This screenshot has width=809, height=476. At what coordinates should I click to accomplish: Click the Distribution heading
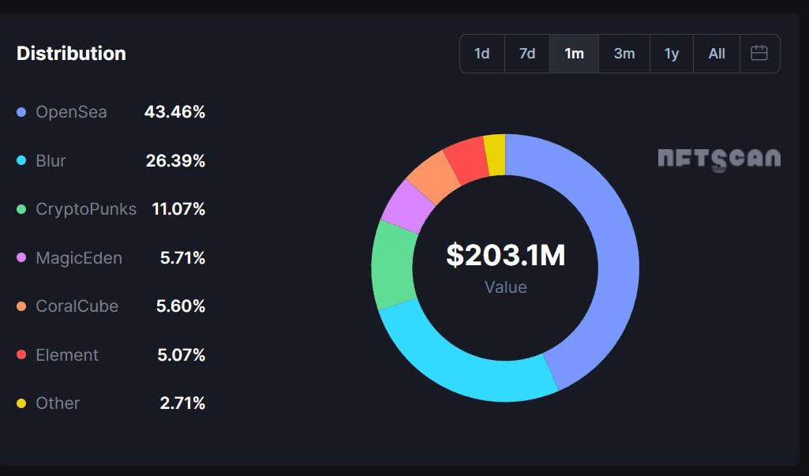71,53
